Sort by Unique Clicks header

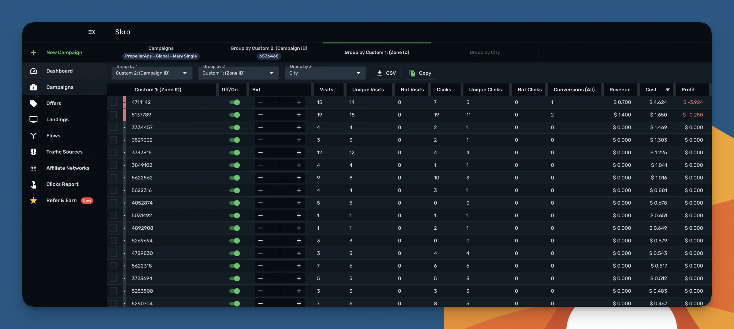click(485, 90)
